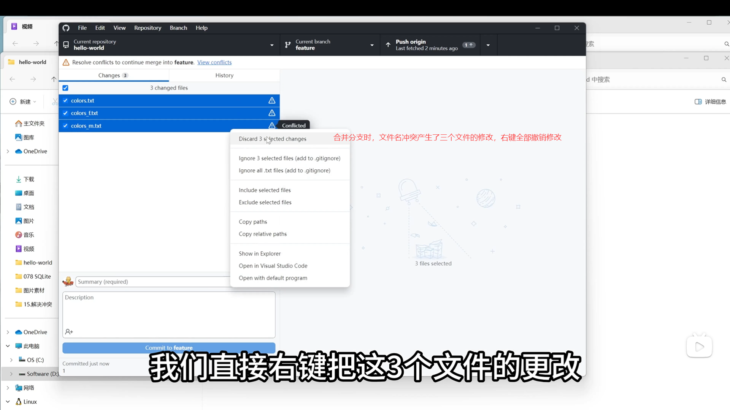Screen dimensions: 730x410
Task: Click the Summary input field
Action: tap(152, 282)
